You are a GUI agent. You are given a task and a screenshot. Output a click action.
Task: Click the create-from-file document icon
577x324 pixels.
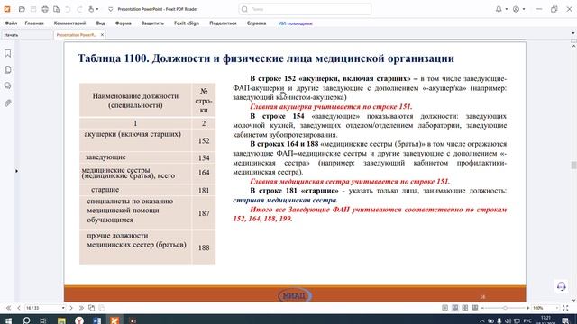[x=56, y=9]
